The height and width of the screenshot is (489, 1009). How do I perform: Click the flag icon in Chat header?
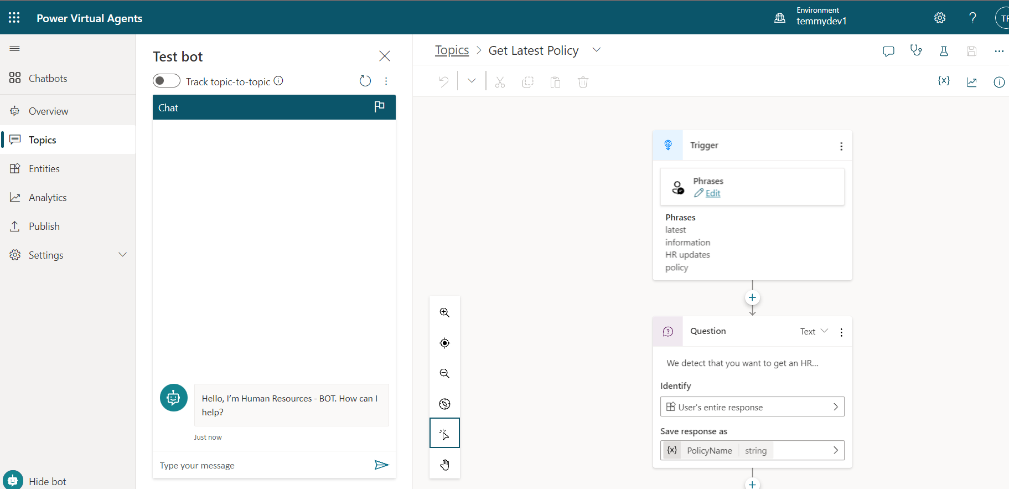(379, 107)
